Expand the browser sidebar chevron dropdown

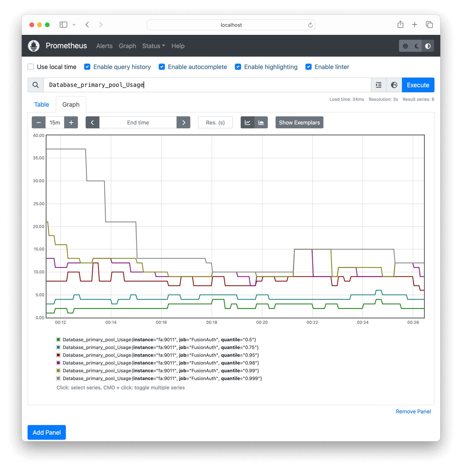74,25
